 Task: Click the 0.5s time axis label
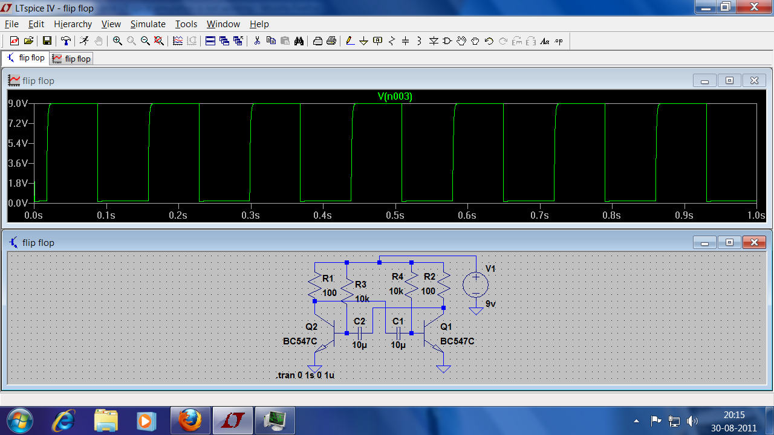tap(395, 215)
